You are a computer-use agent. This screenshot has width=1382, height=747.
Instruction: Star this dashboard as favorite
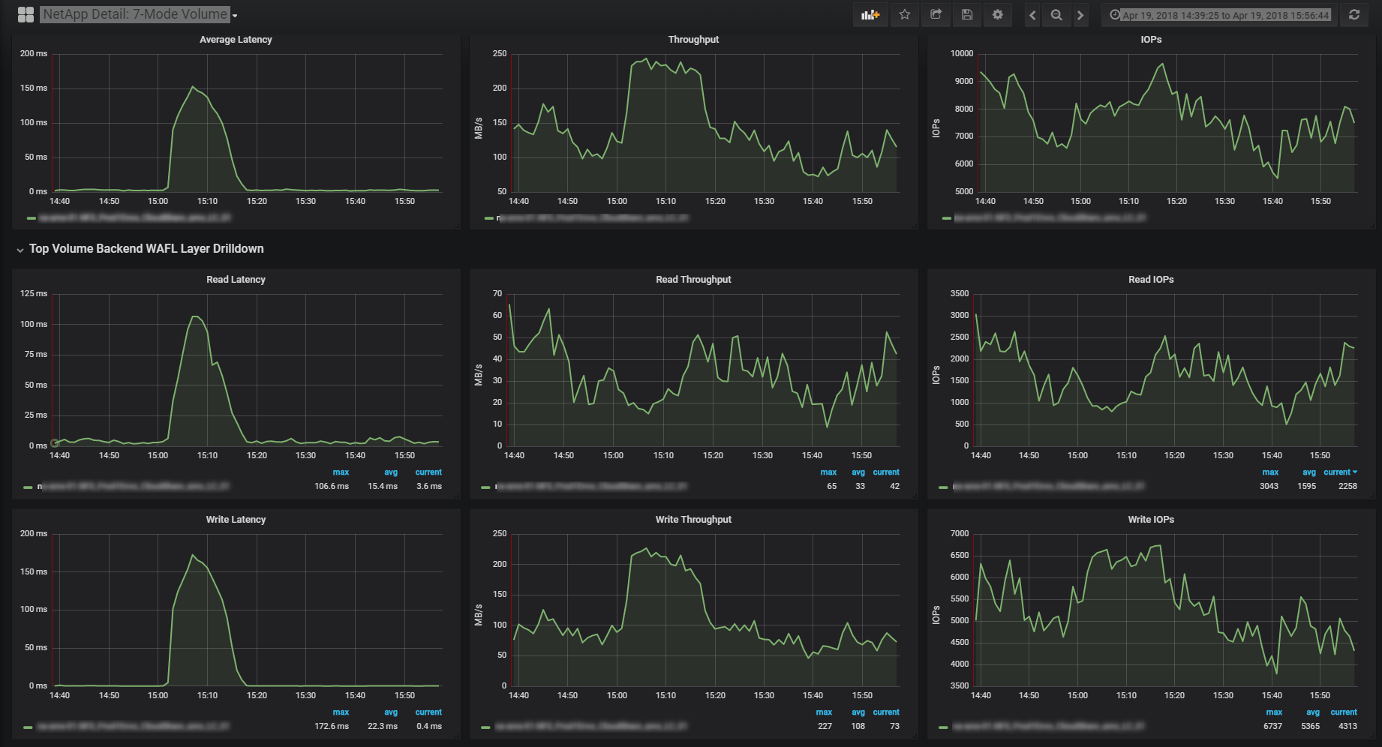coord(905,15)
